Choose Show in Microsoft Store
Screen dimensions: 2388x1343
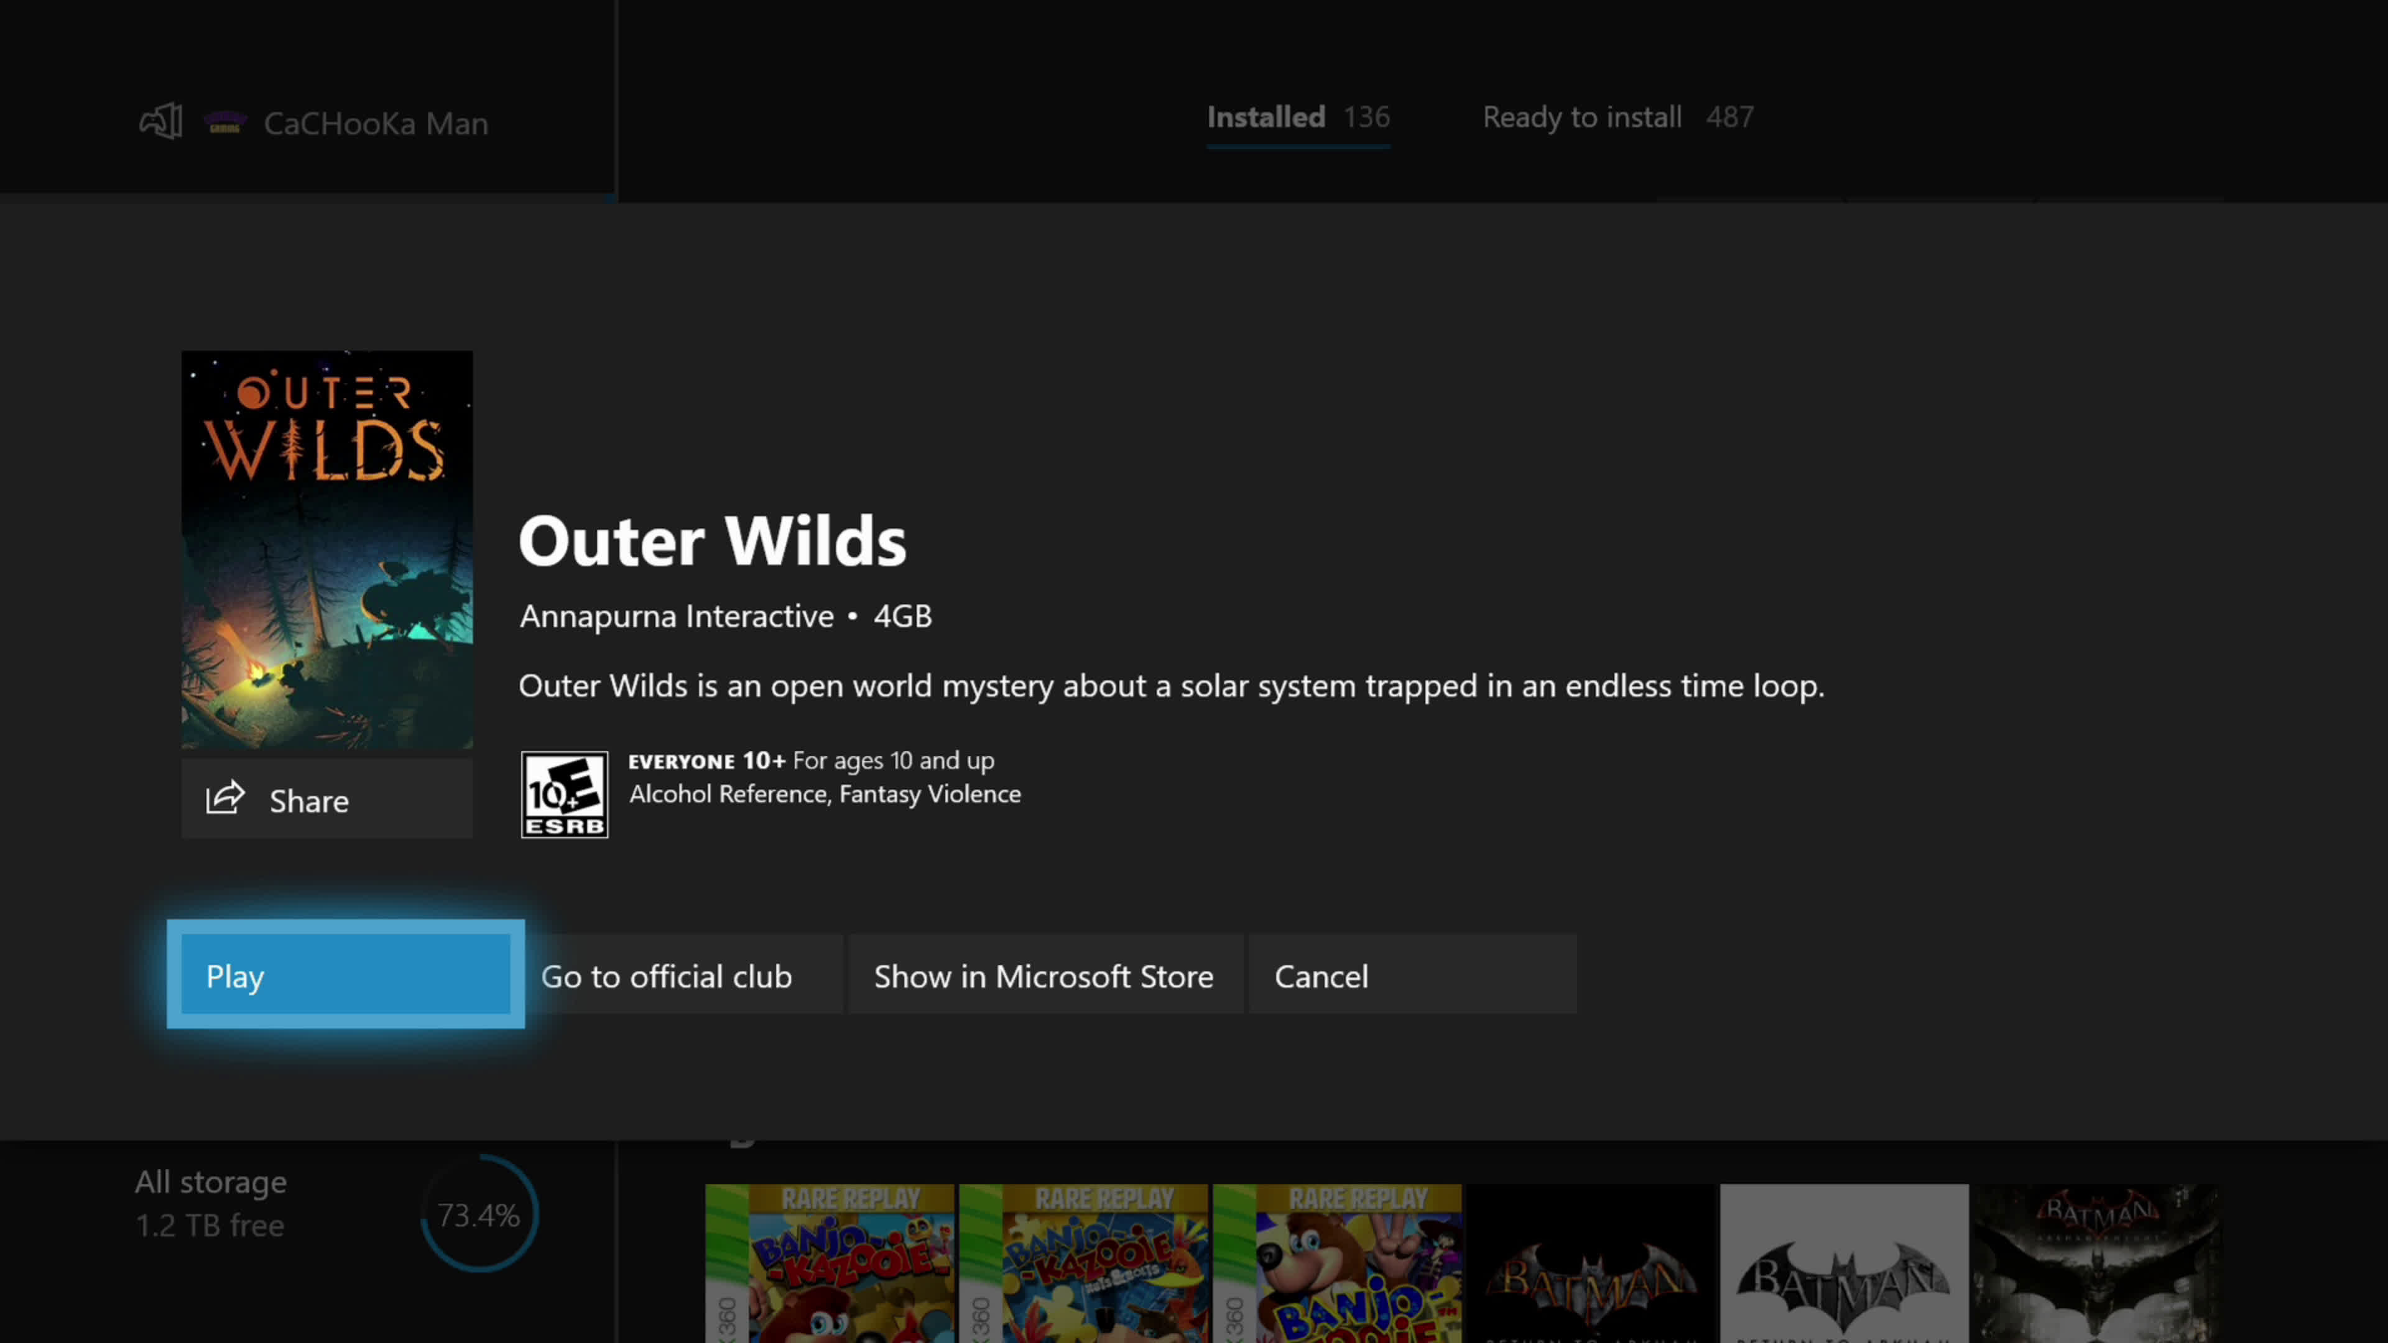pyautogui.click(x=1045, y=976)
